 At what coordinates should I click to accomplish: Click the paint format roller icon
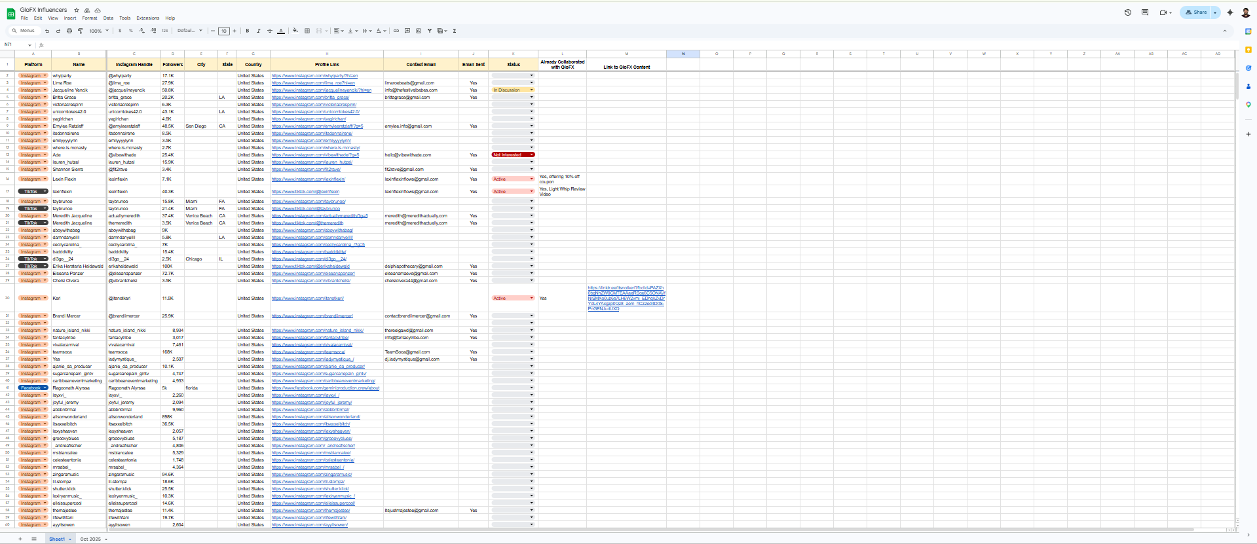point(80,31)
